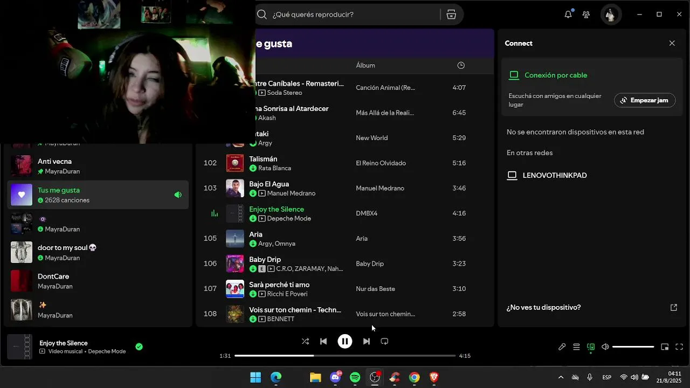Viewport: 690px width, 388px height.
Task: Seek in the song progress bar
Action: (345, 356)
